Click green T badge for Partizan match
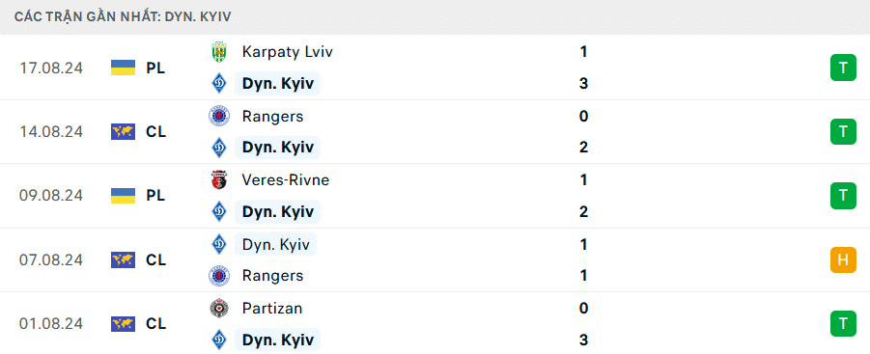The image size is (870, 354). pos(843,324)
